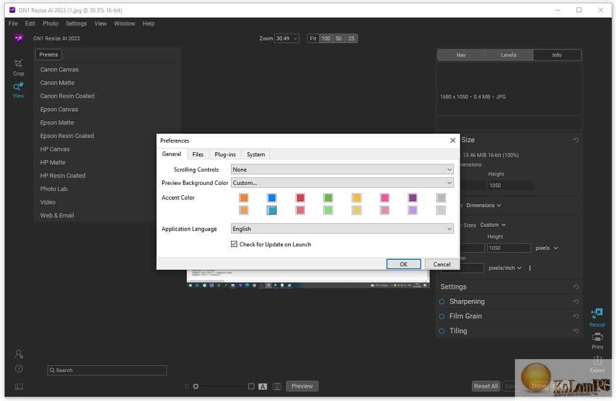This screenshot has width=616, height=401.
Task: Open the user account icon
Action: [19, 354]
